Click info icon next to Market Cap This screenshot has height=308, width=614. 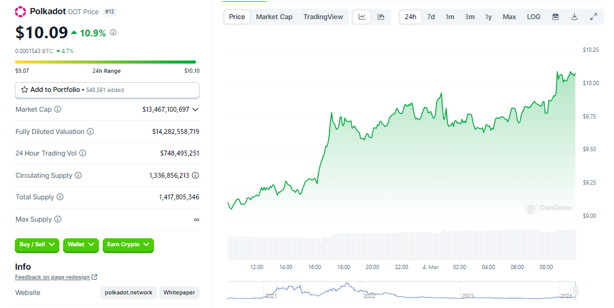tap(58, 109)
